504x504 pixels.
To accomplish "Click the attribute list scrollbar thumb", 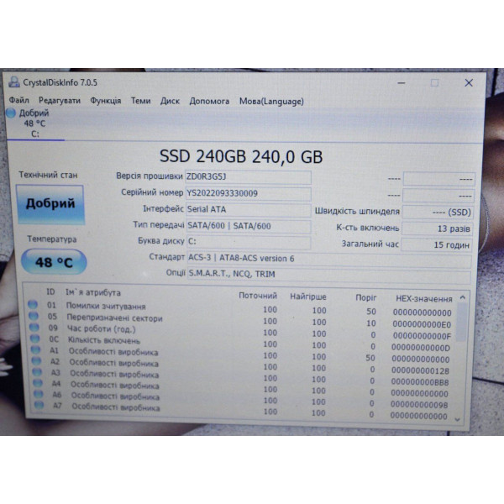I will tap(461, 322).
